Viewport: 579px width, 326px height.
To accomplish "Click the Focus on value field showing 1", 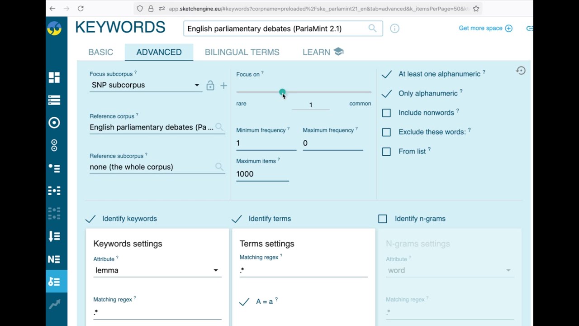I will [x=311, y=105].
